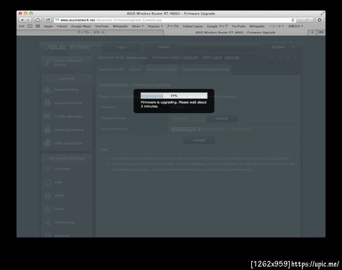Viewport: 342px width, 270px height.
Task: Click the Logout button
Action: click(x=121, y=47)
